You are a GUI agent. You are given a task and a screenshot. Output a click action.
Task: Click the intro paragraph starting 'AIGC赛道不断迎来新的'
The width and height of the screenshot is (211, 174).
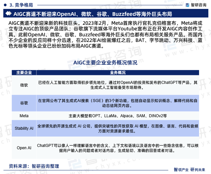(x=105, y=34)
